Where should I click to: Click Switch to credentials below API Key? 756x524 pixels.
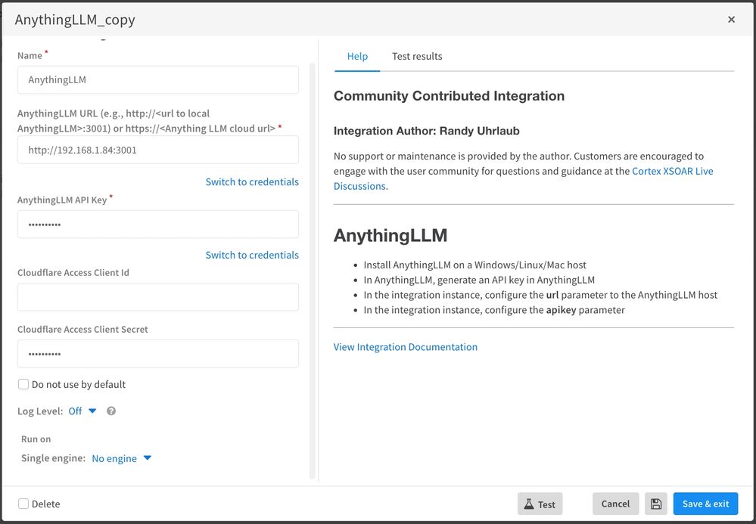pyautogui.click(x=252, y=256)
